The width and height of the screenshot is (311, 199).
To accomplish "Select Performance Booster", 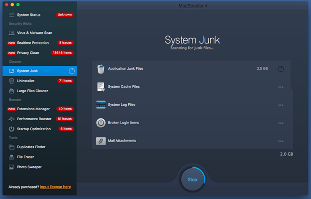I will pos(40,119).
